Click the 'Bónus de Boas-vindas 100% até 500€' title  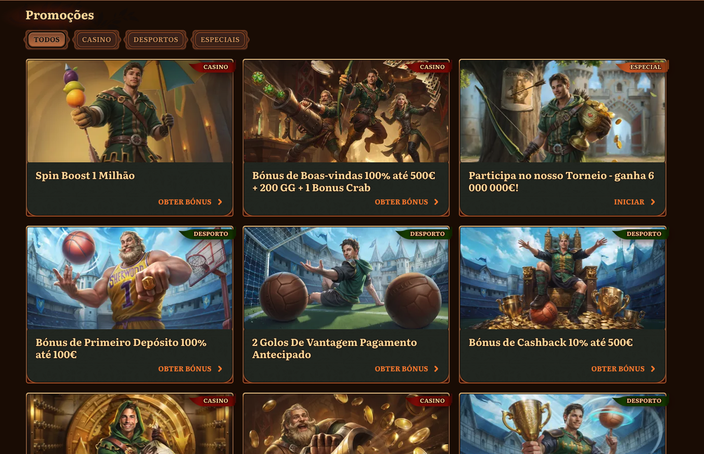pos(344,182)
